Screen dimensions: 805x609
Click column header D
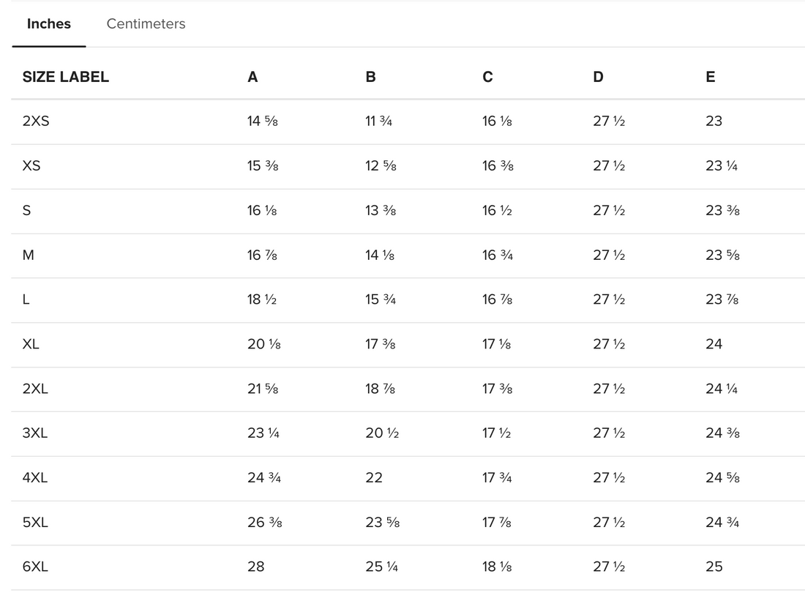coord(598,77)
